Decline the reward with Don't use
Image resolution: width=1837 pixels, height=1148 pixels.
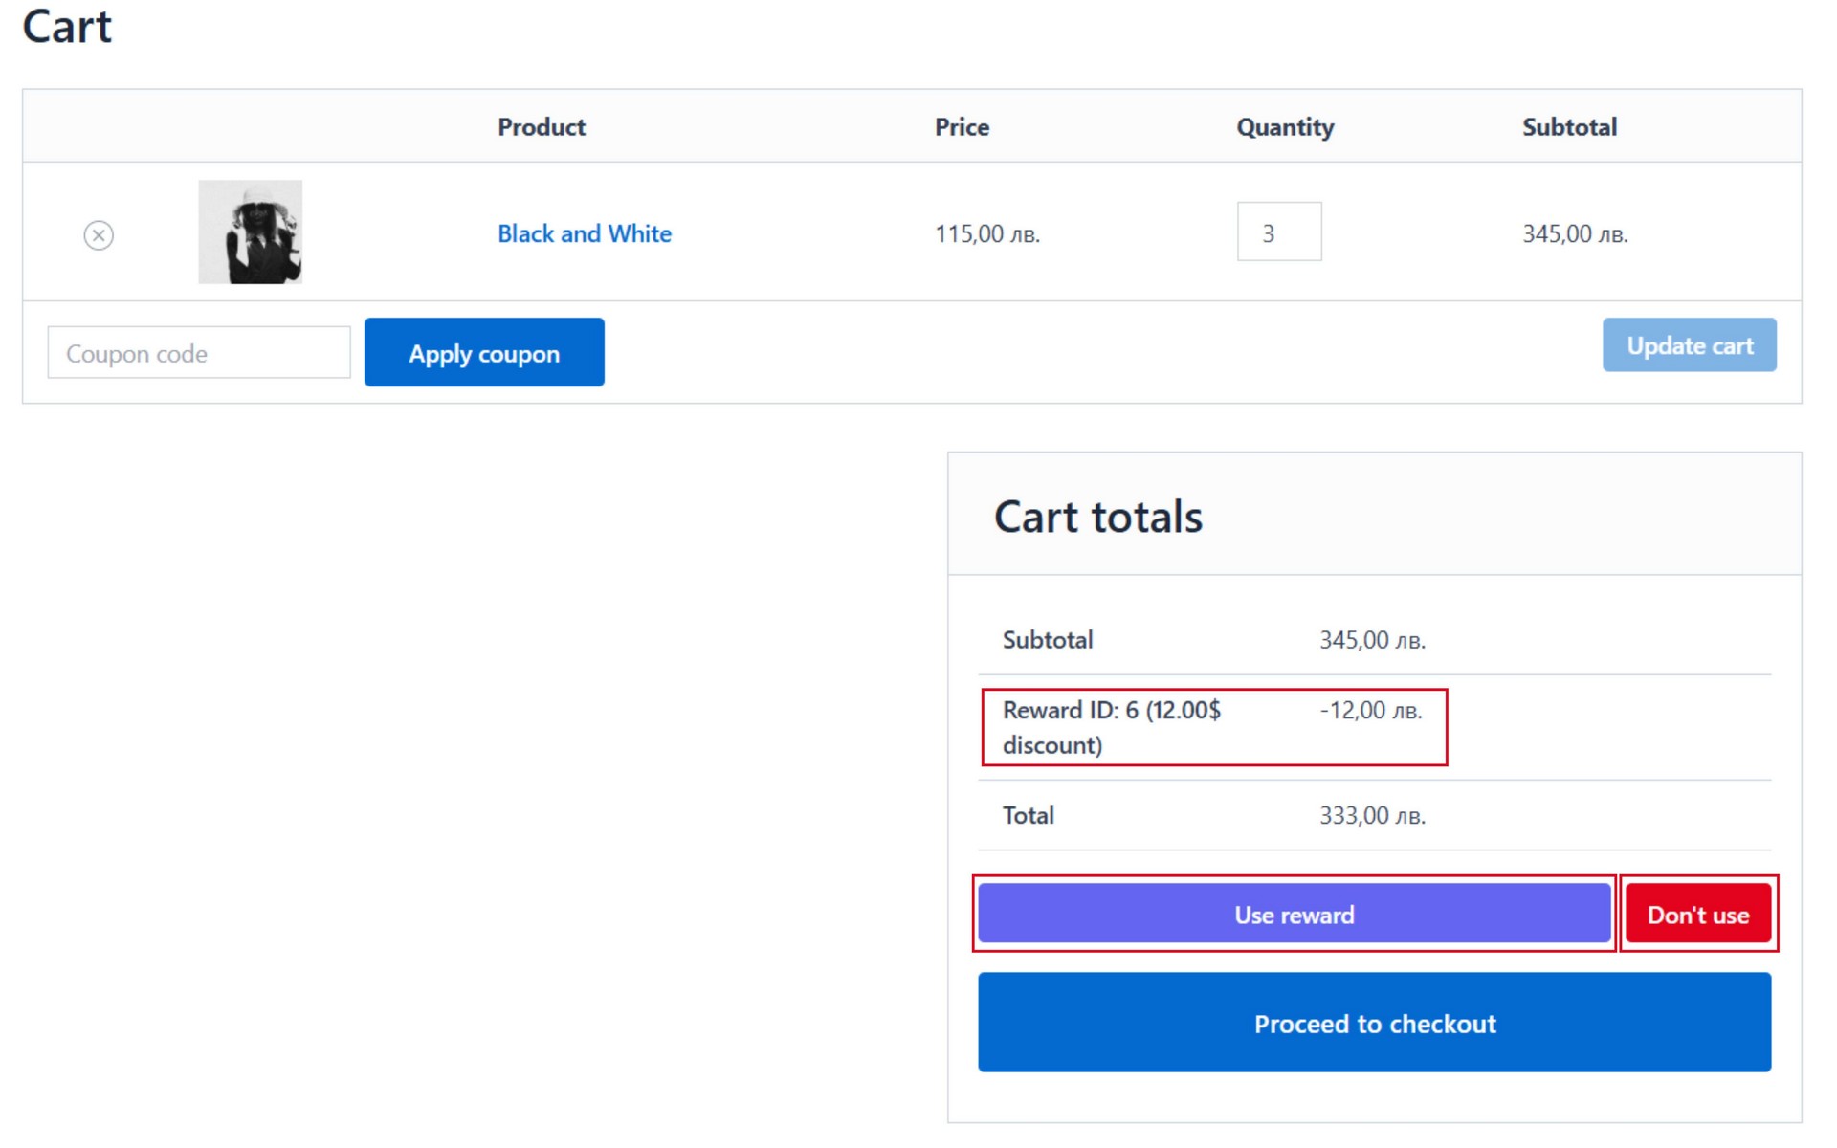pyautogui.click(x=1697, y=915)
